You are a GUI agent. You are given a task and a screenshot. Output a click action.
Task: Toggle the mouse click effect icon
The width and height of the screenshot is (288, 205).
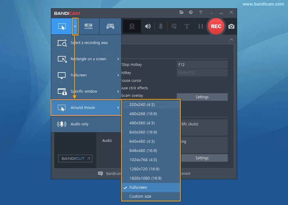(174, 26)
